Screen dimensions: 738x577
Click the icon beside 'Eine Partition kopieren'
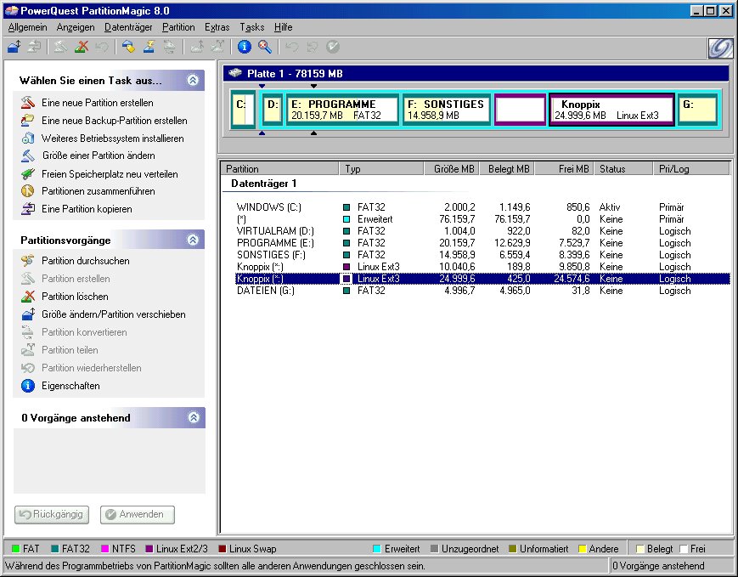click(28, 209)
